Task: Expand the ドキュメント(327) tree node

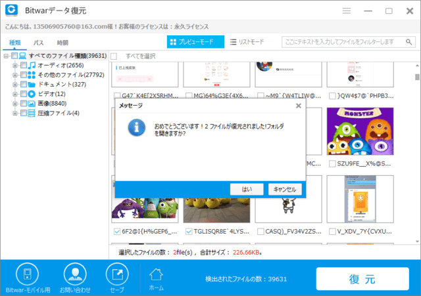Action: 14,85
